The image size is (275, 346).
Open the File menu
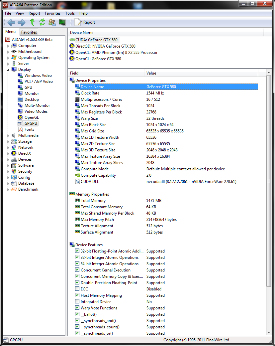tap(8, 13)
